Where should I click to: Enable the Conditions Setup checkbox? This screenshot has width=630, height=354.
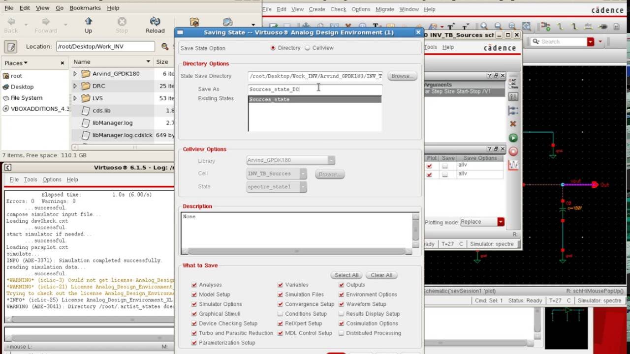(x=280, y=314)
